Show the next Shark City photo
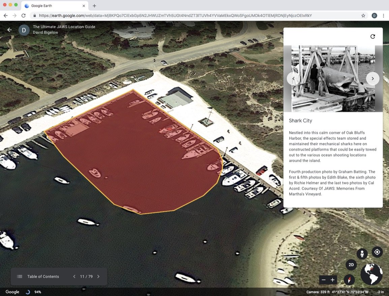The height and width of the screenshot is (296, 389). pos(372,78)
